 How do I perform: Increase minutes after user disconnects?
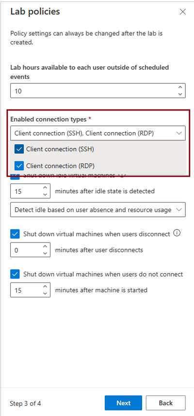click(x=45, y=247)
